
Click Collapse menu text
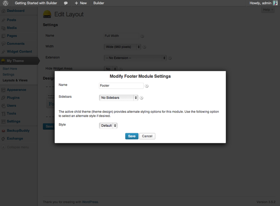pos(18,147)
